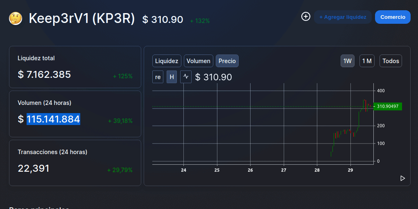Click the x-axis date label 24
Viewport: 418px width, 209px height.
click(x=183, y=170)
